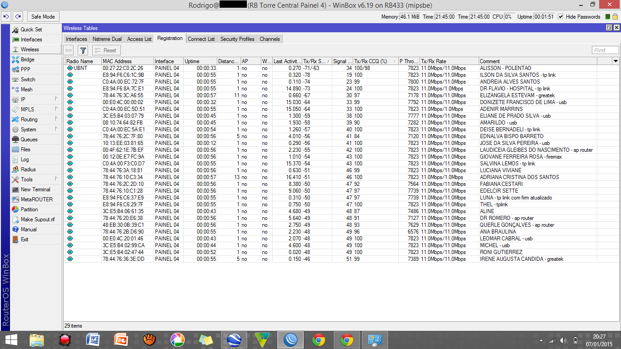This screenshot has height=349, width=621.
Task: Click the Reset button
Action: pos(106,50)
